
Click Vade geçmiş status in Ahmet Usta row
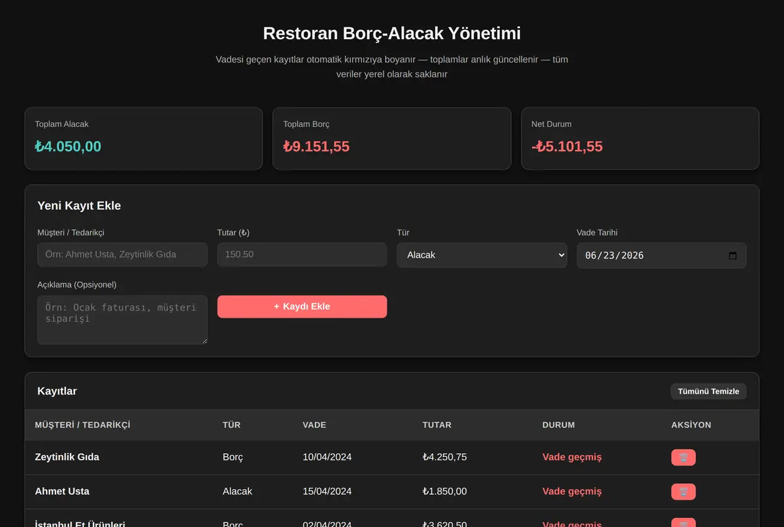coord(572,491)
